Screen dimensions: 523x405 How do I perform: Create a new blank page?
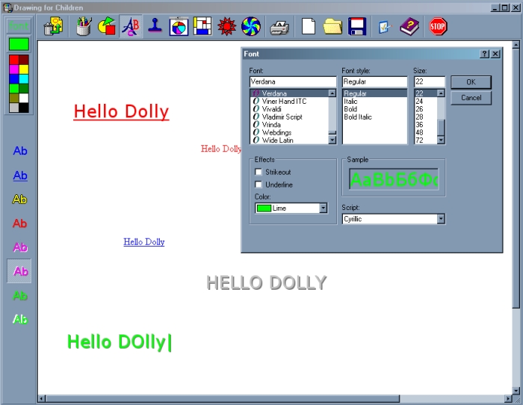pyautogui.click(x=308, y=28)
